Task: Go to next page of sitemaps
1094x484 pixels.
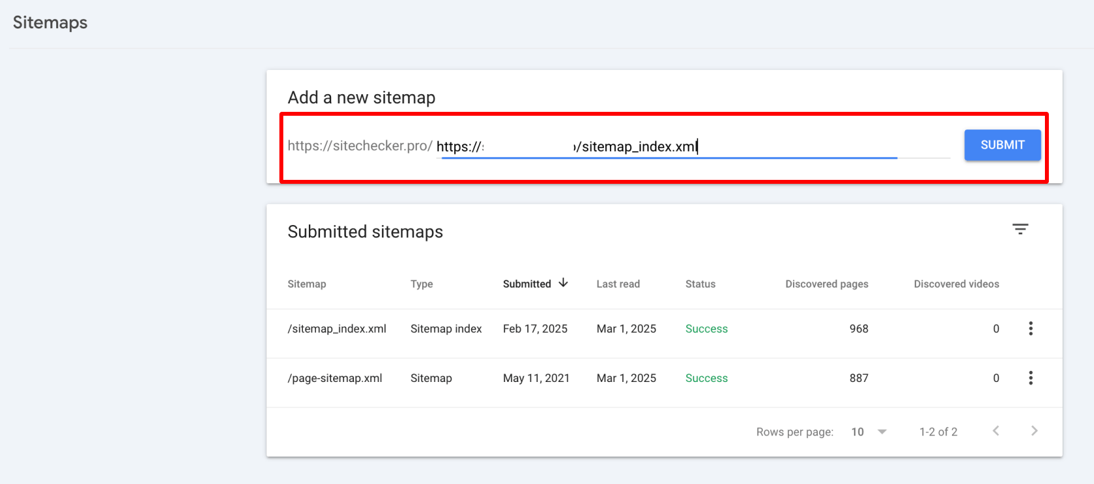Action: click(1034, 430)
